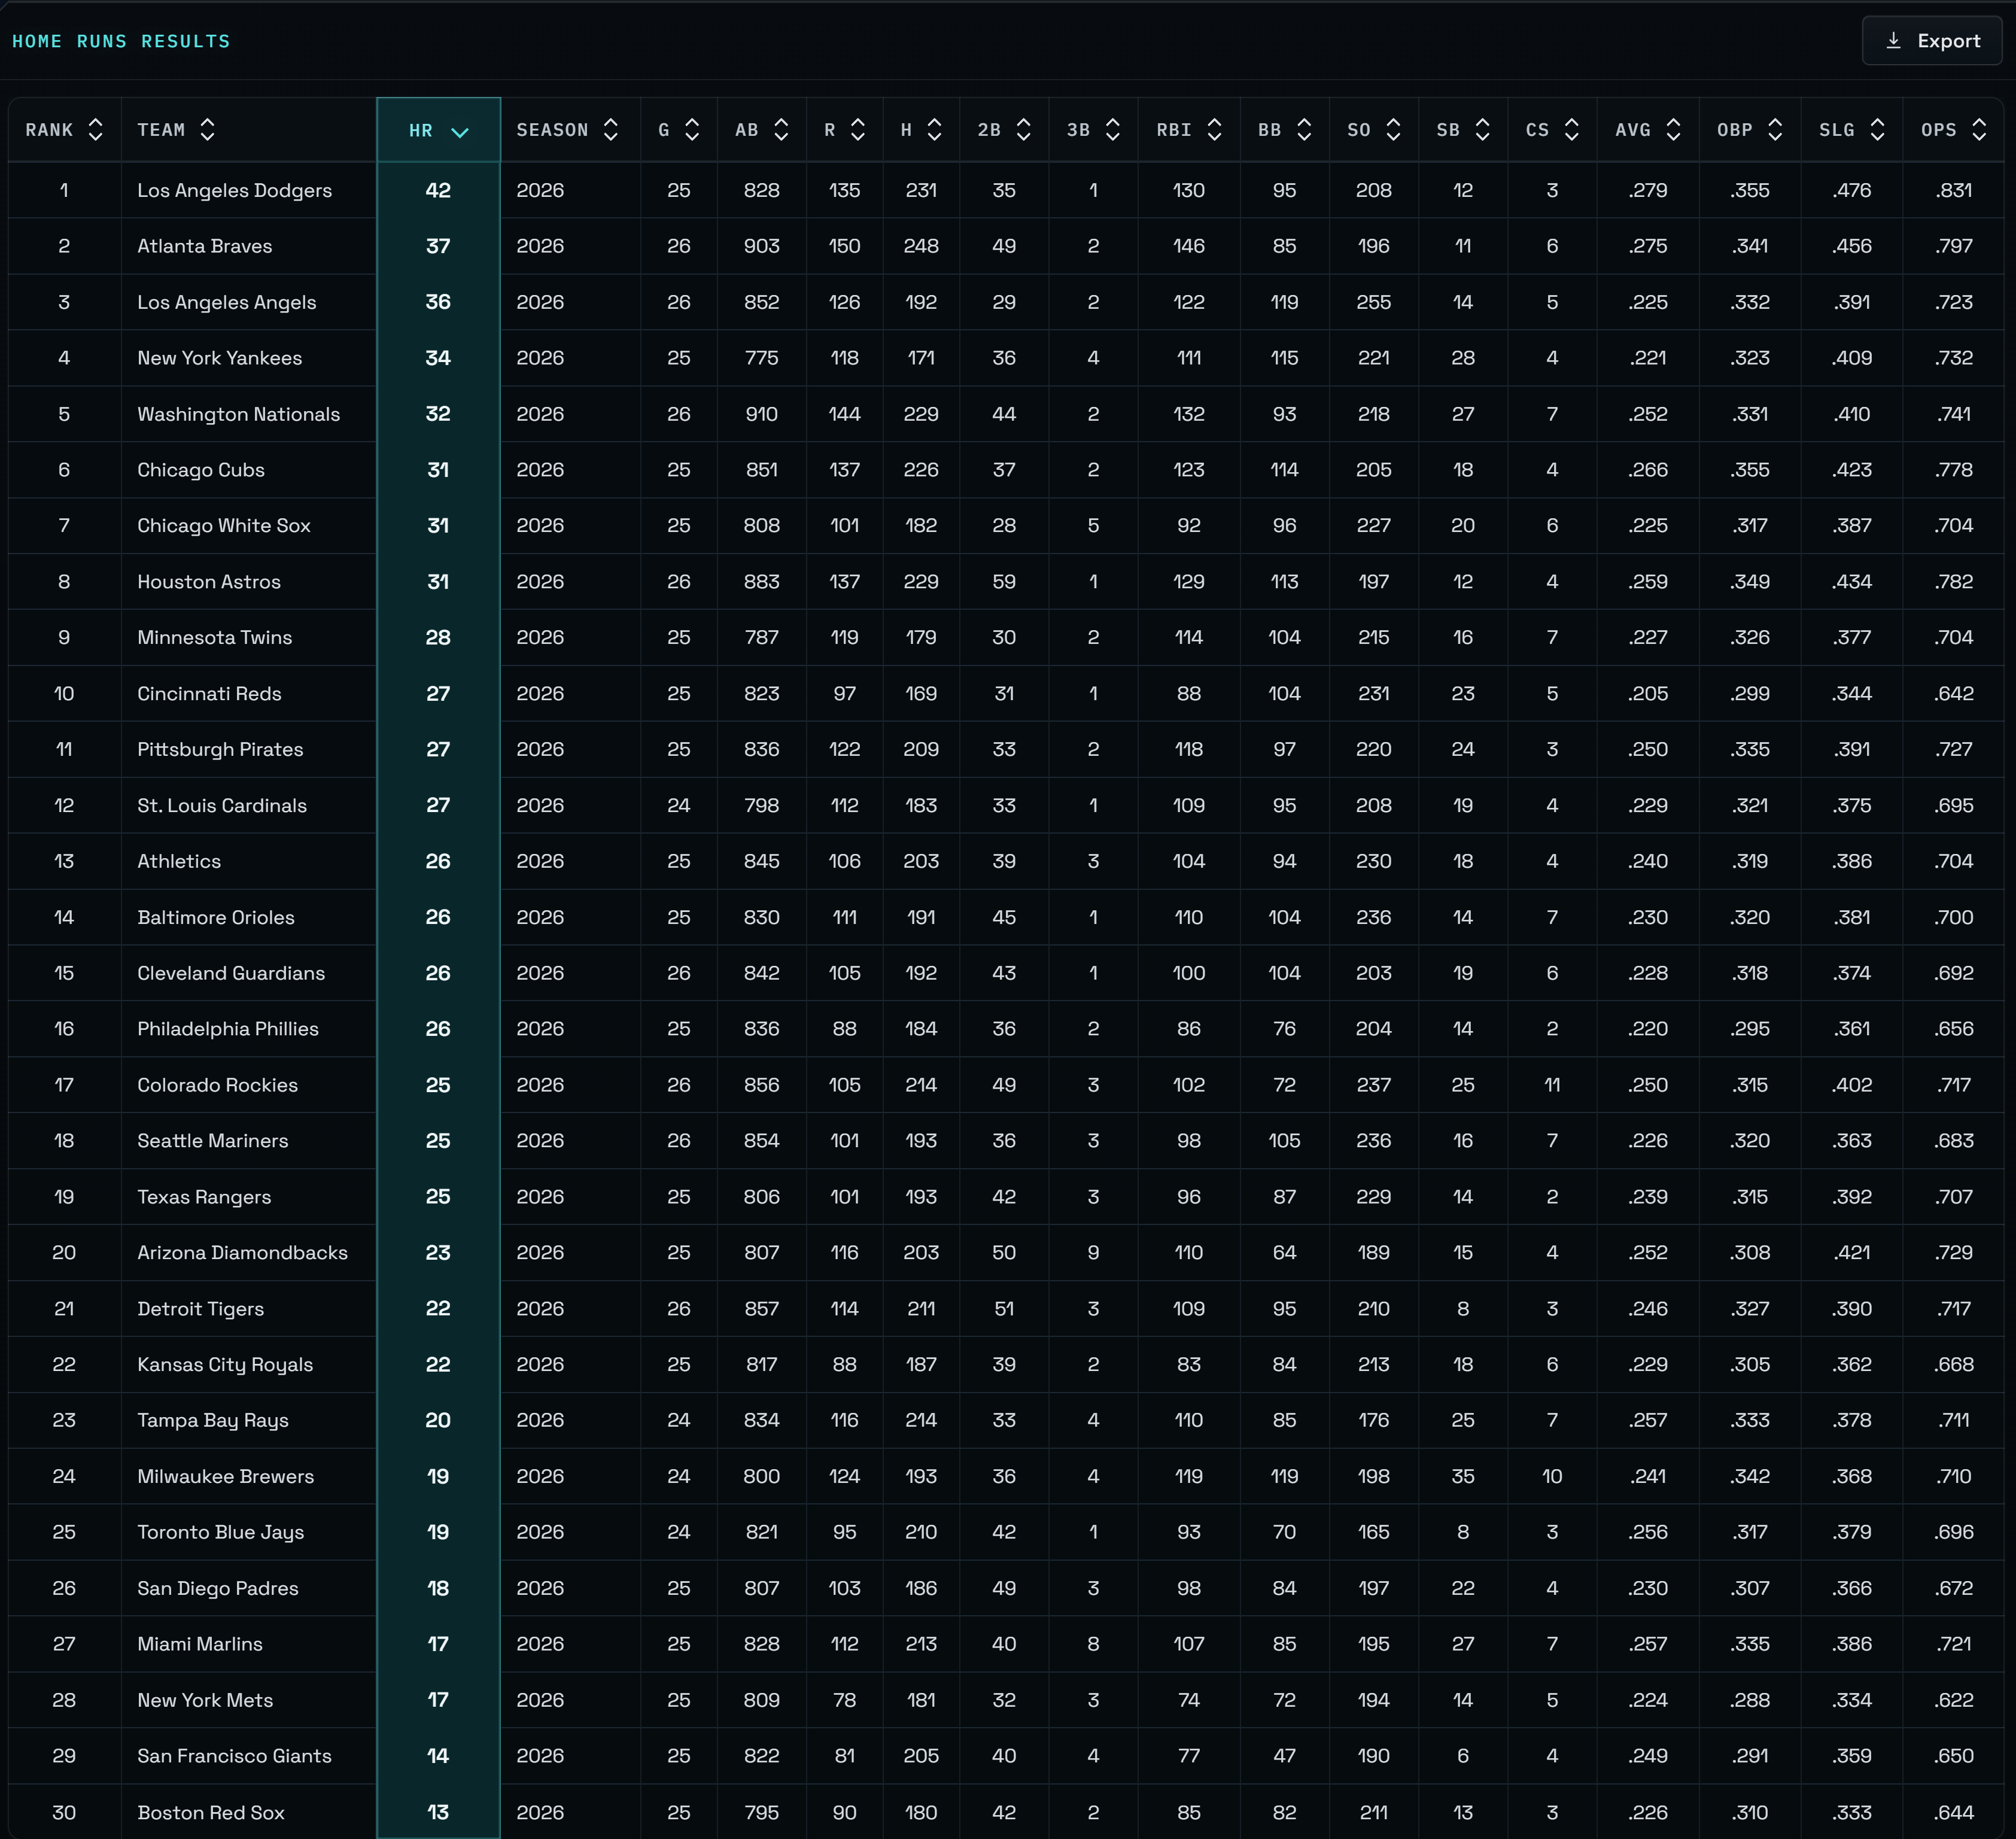Click the Export download icon
2016x1839 pixels.
pos(1893,41)
